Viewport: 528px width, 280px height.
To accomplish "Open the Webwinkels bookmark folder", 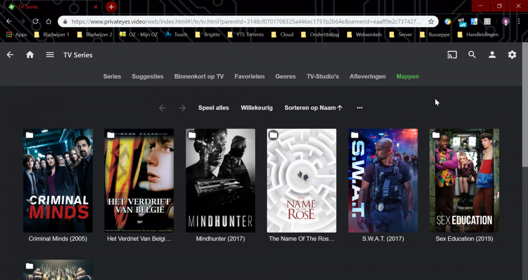I will click(x=364, y=35).
